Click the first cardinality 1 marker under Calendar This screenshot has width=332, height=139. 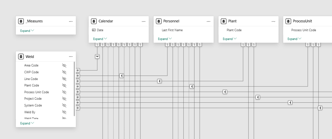coord(97,44)
